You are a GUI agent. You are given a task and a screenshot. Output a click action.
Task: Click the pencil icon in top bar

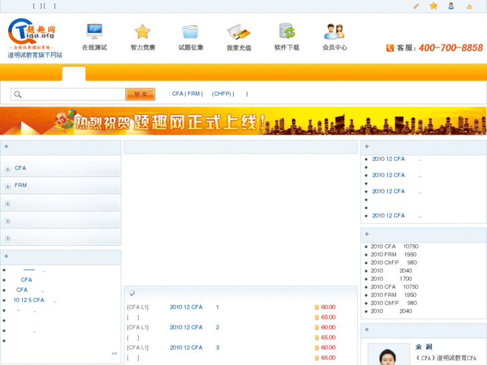(x=416, y=6)
